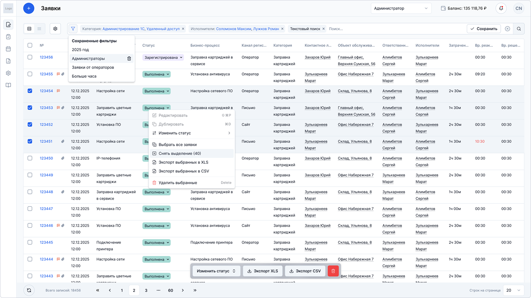Viewport: 531px width, 298px height.
Task: Click the Сохранить button
Action: click(483, 28)
